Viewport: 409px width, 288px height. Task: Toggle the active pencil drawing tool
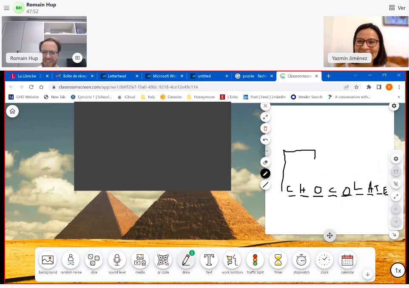pos(265,174)
